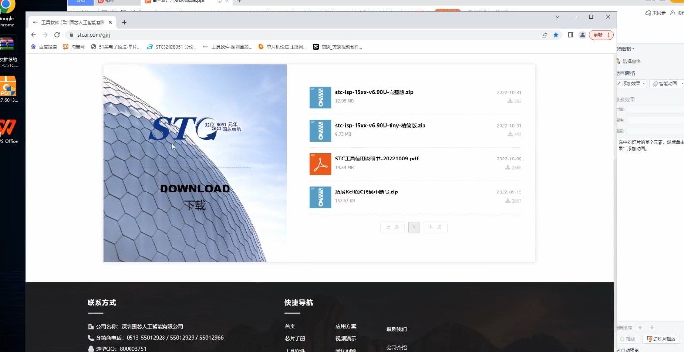Download 拓展Keil的C代码中断号.zip

pos(366,192)
